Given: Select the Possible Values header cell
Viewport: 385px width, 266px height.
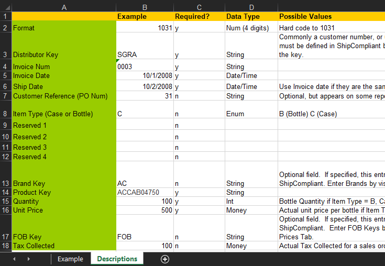Looking at the screenshot, I should click(331, 16).
